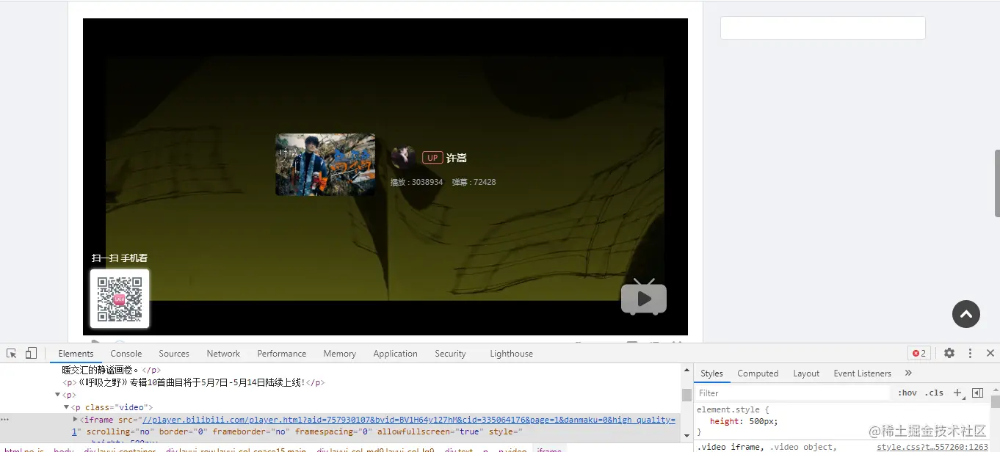Image resolution: width=1000 pixels, height=452 pixels.
Task: Collapse the p class="video" node
Action: (x=66, y=407)
